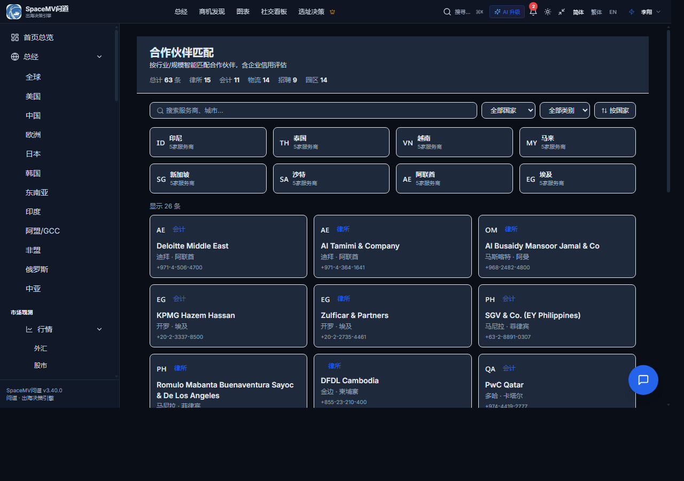Open the KPMG Hazem Hassan card
Image resolution: width=684 pixels, height=481 pixels.
228,316
